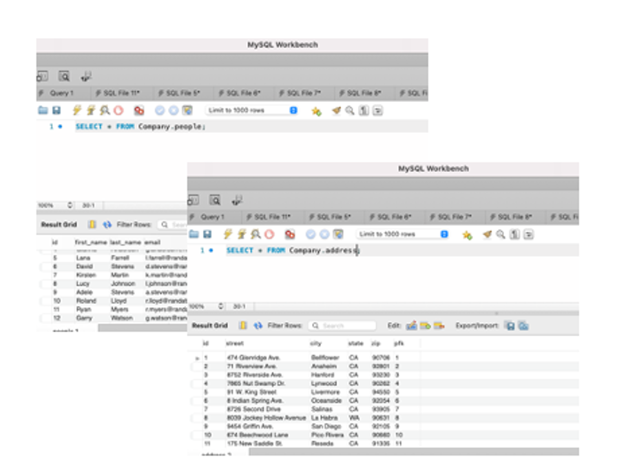Adjust the 100% zoom stepper in people window
Image resolution: width=635 pixels, height=457 pixels.
point(70,205)
